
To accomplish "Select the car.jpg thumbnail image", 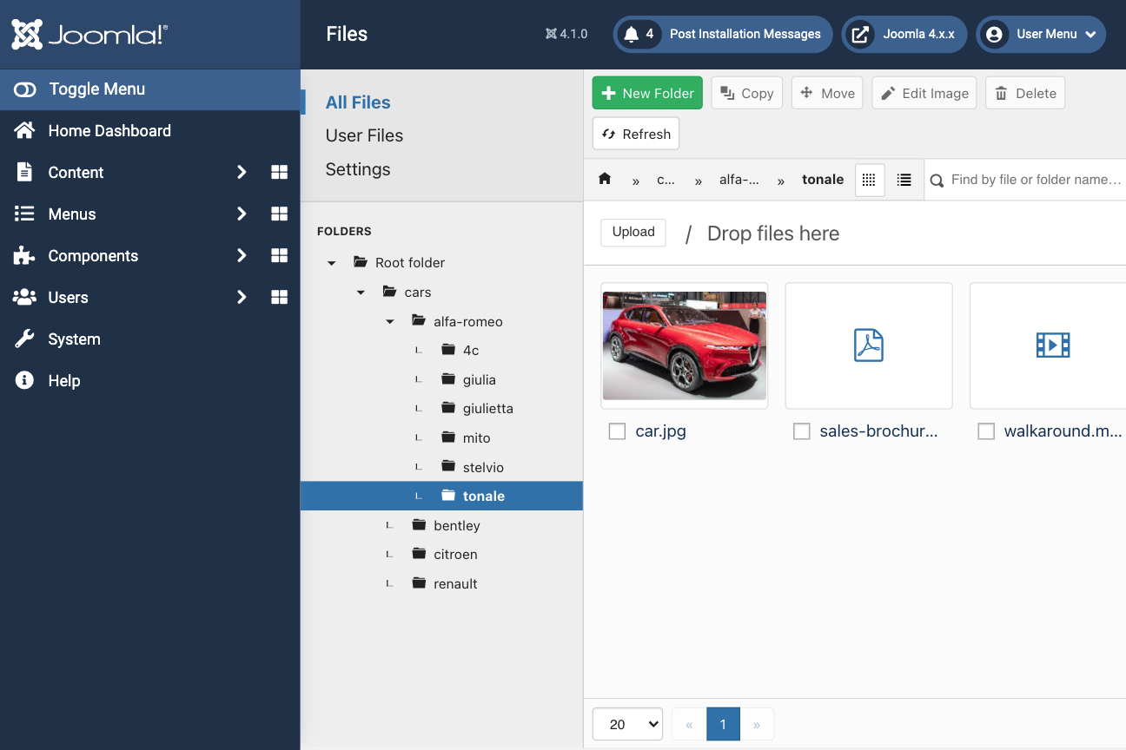I will 684,345.
